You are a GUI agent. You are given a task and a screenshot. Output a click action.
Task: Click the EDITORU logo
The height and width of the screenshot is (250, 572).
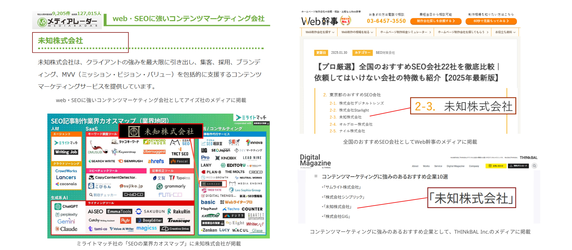tap(233, 165)
